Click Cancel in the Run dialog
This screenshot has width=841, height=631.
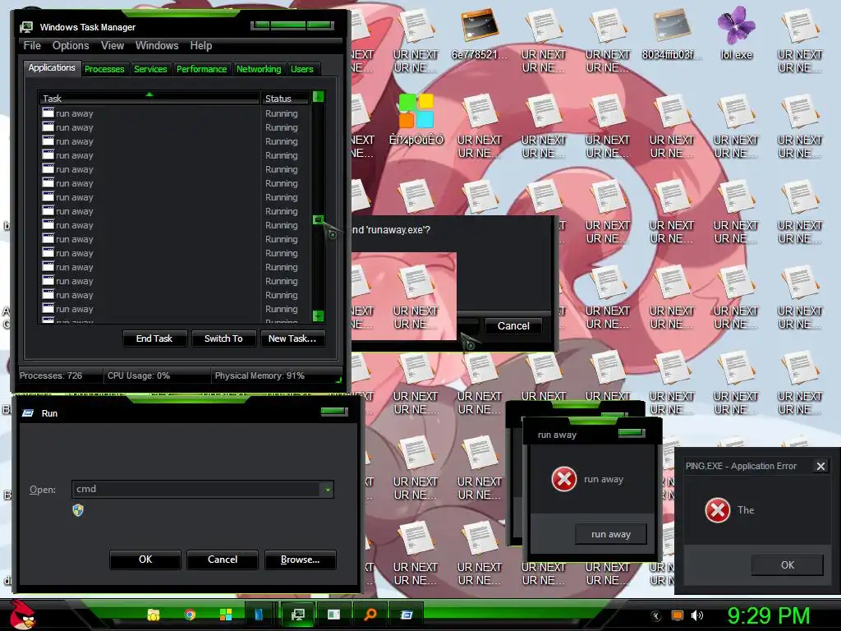tap(223, 559)
